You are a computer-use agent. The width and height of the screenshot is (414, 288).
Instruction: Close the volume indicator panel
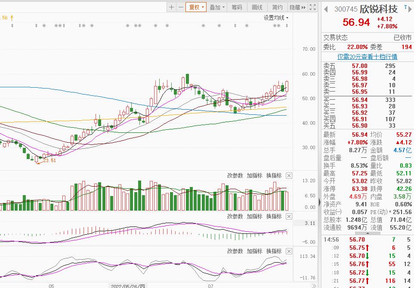(x=289, y=175)
